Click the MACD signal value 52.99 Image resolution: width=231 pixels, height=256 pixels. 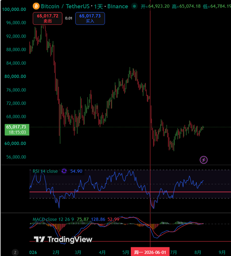click(x=113, y=219)
